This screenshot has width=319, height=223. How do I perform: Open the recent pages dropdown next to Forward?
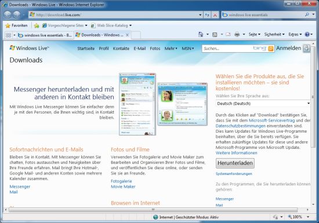coord(24,15)
